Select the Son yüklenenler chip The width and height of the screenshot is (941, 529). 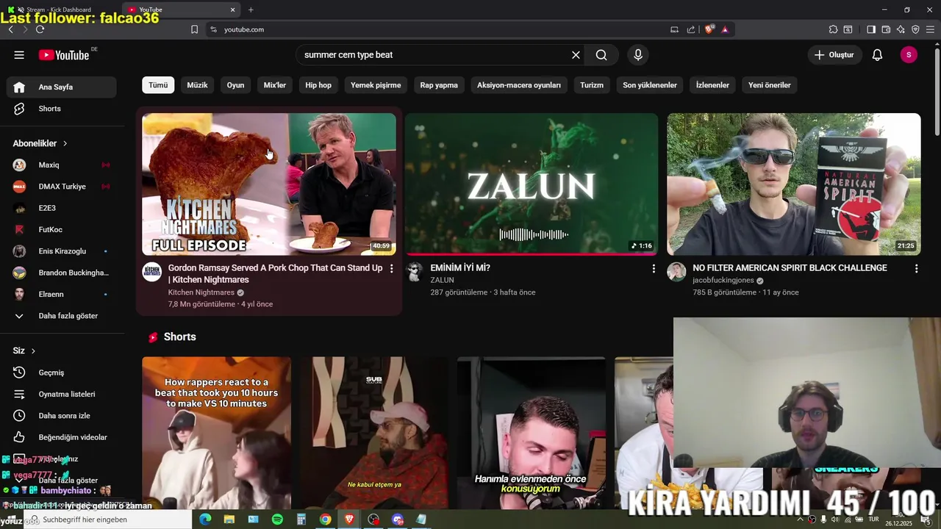click(650, 85)
